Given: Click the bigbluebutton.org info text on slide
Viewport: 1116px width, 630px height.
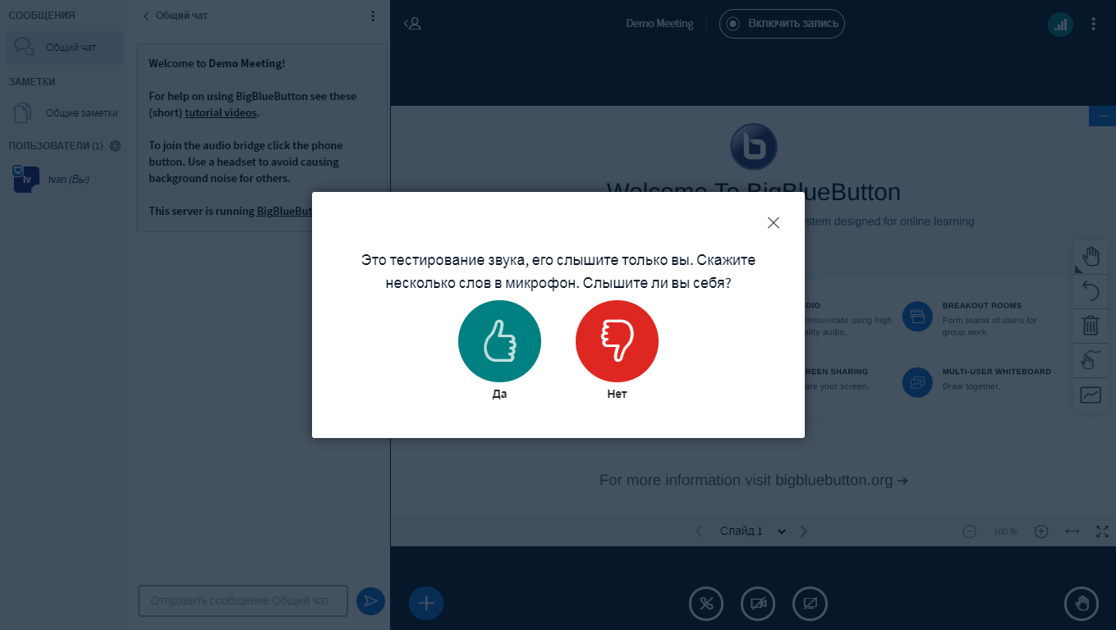Looking at the screenshot, I should tap(754, 481).
